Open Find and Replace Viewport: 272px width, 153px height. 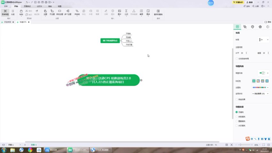158,12
